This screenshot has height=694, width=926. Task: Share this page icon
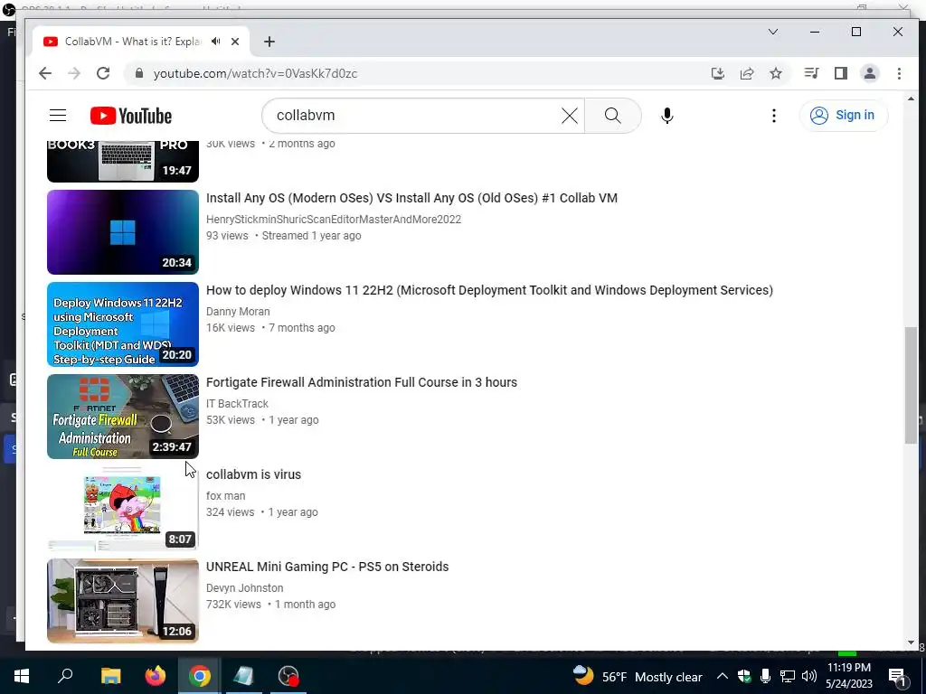click(747, 73)
